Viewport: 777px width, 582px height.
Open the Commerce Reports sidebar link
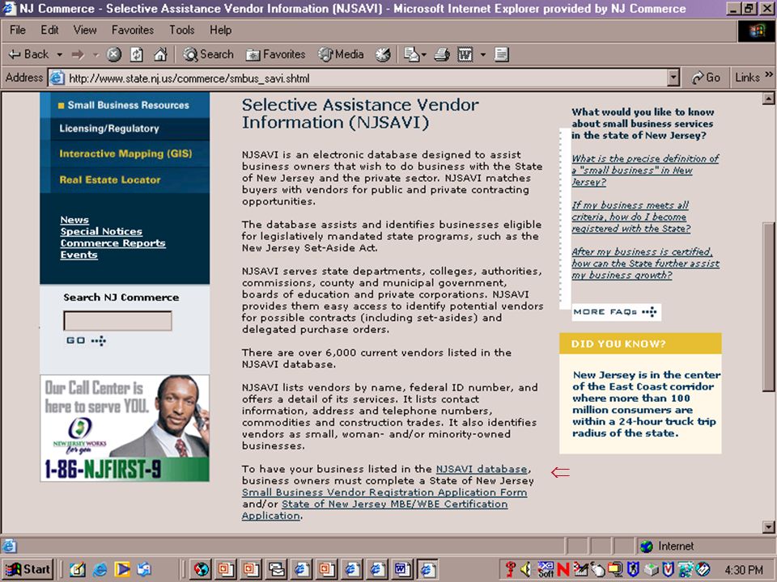coord(113,243)
